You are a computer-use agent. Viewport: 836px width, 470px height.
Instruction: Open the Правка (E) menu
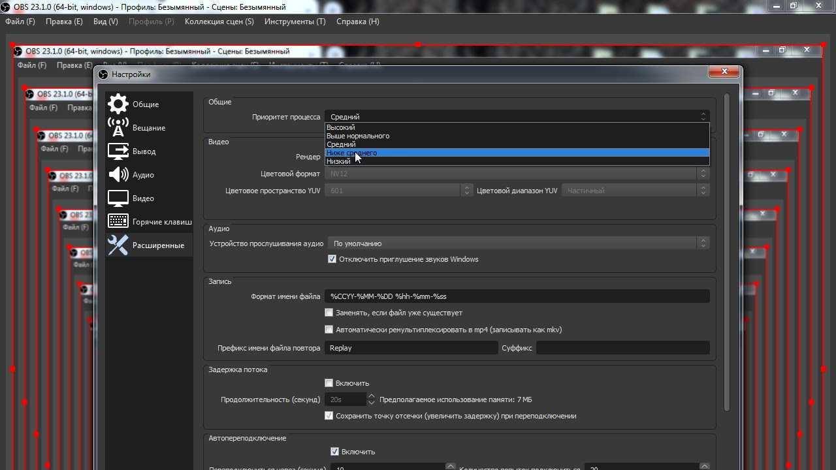click(64, 22)
